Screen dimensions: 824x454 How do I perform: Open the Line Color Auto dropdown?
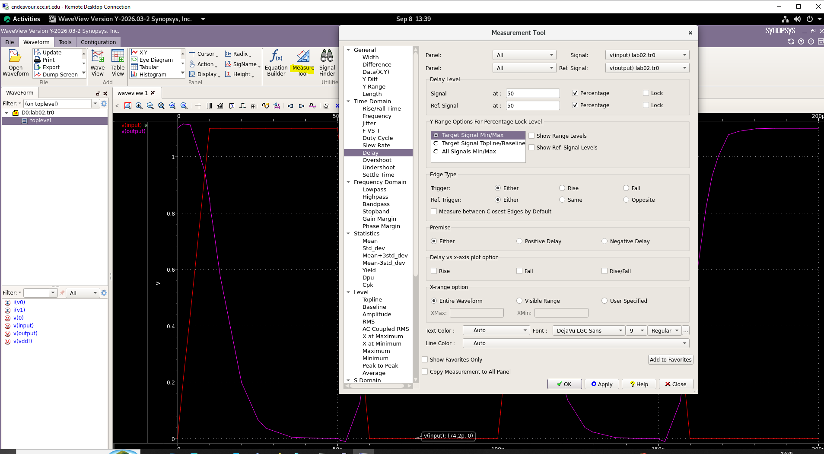click(x=576, y=343)
